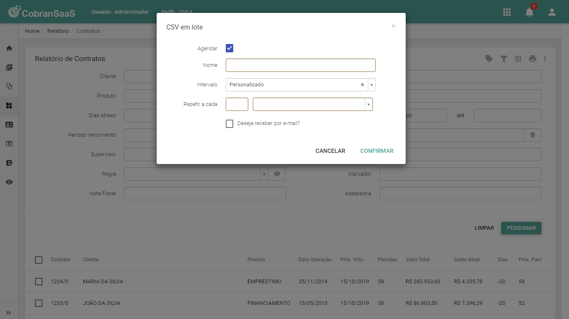This screenshot has height=319, width=569.
Task: Click the CobranSaaS logo
Action: click(x=42, y=12)
